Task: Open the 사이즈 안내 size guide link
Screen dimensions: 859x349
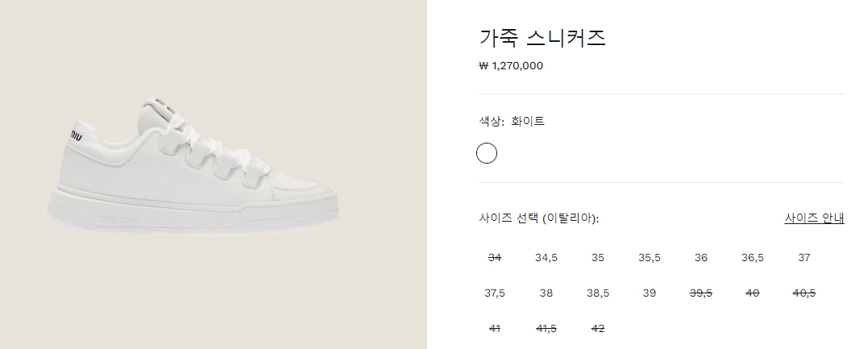Action: [814, 218]
